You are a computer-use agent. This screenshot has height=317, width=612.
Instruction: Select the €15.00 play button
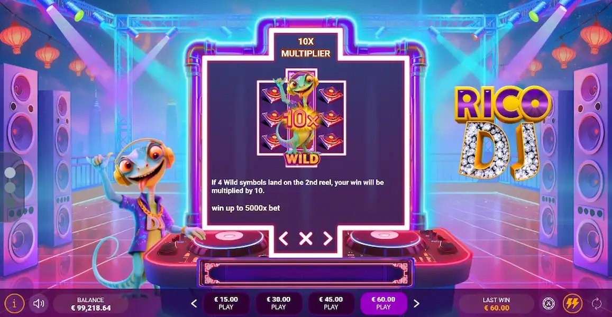pos(226,303)
